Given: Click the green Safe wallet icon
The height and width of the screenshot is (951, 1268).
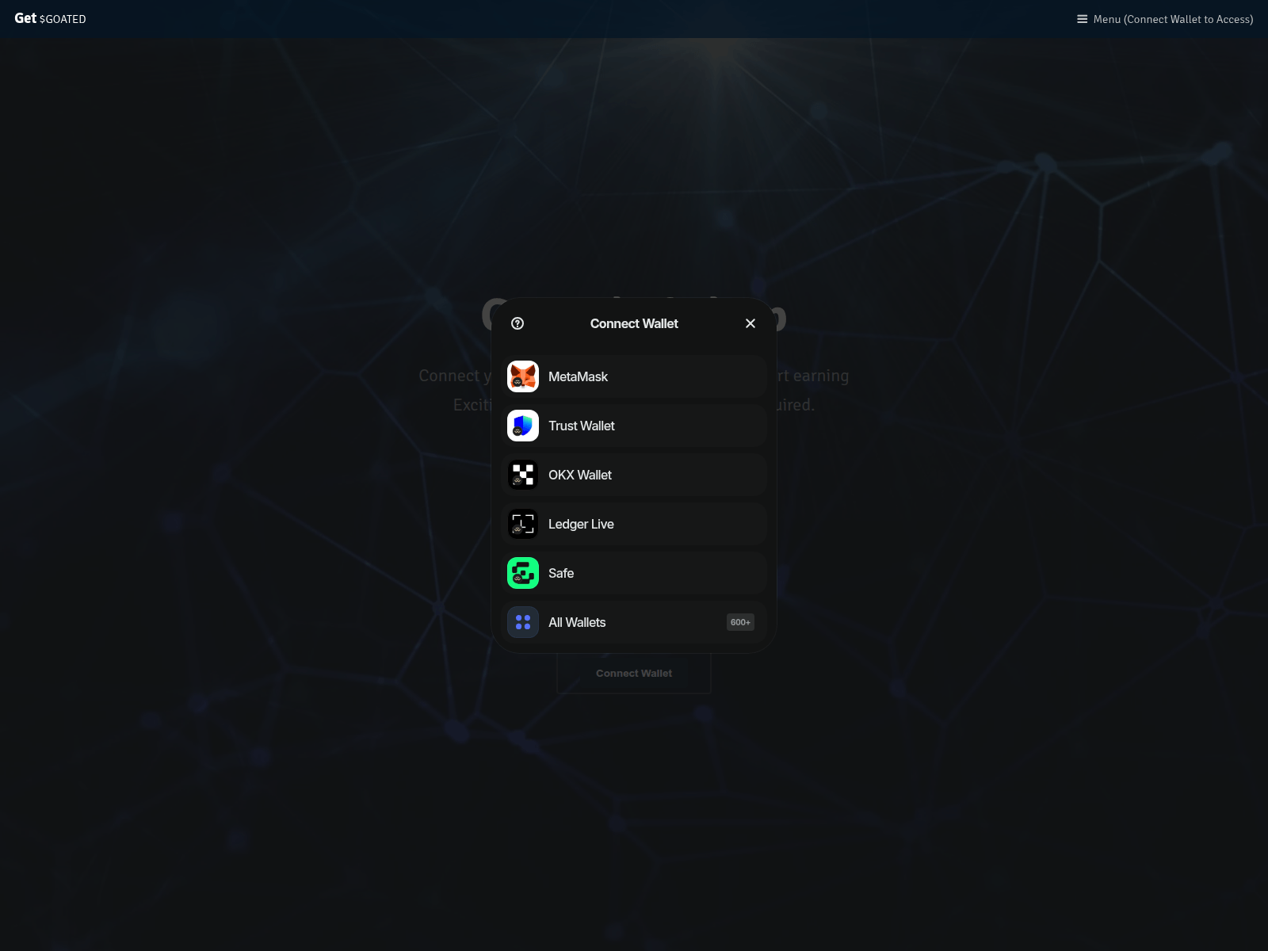Looking at the screenshot, I should pyautogui.click(x=523, y=573).
